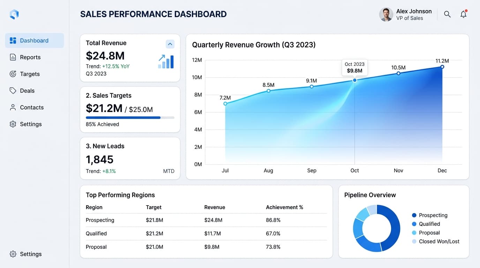Go to Targets using the bullseye icon
The height and width of the screenshot is (268, 480).
pyautogui.click(x=13, y=74)
